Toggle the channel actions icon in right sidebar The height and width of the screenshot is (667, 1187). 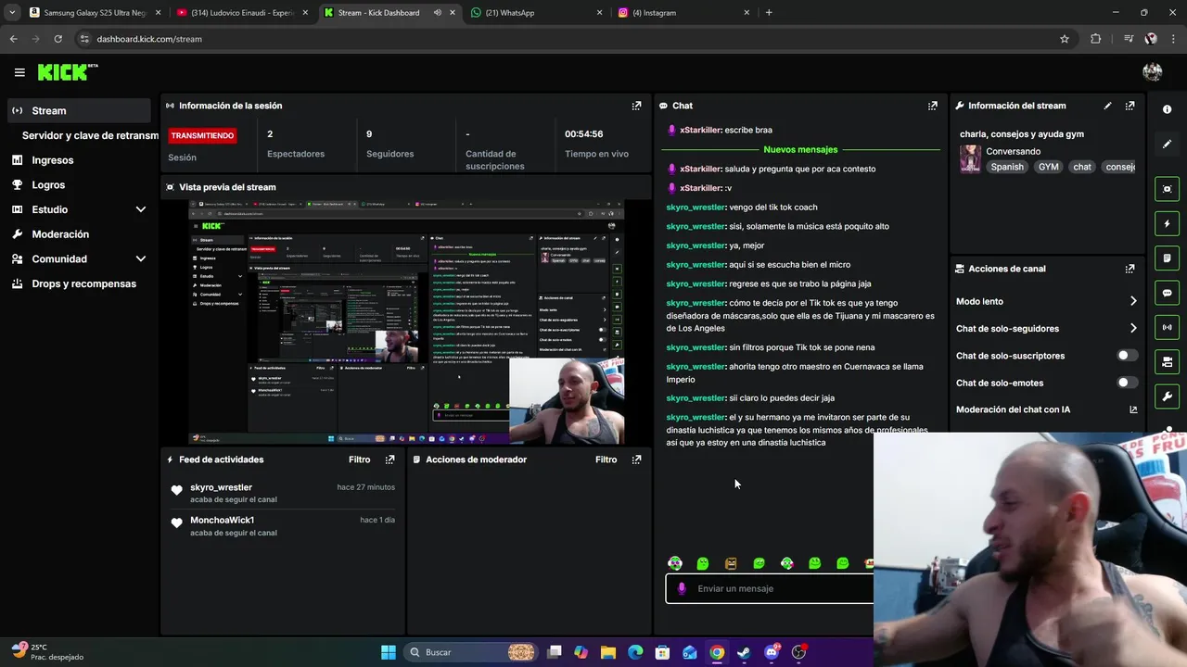[x=1167, y=361]
